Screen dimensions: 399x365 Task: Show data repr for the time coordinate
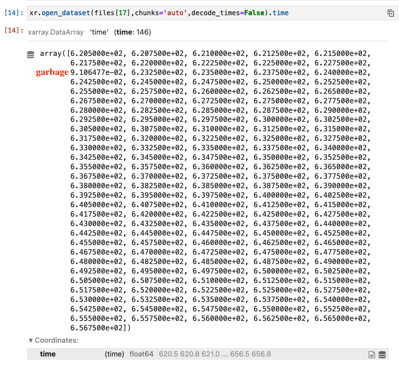pyautogui.click(x=382, y=354)
